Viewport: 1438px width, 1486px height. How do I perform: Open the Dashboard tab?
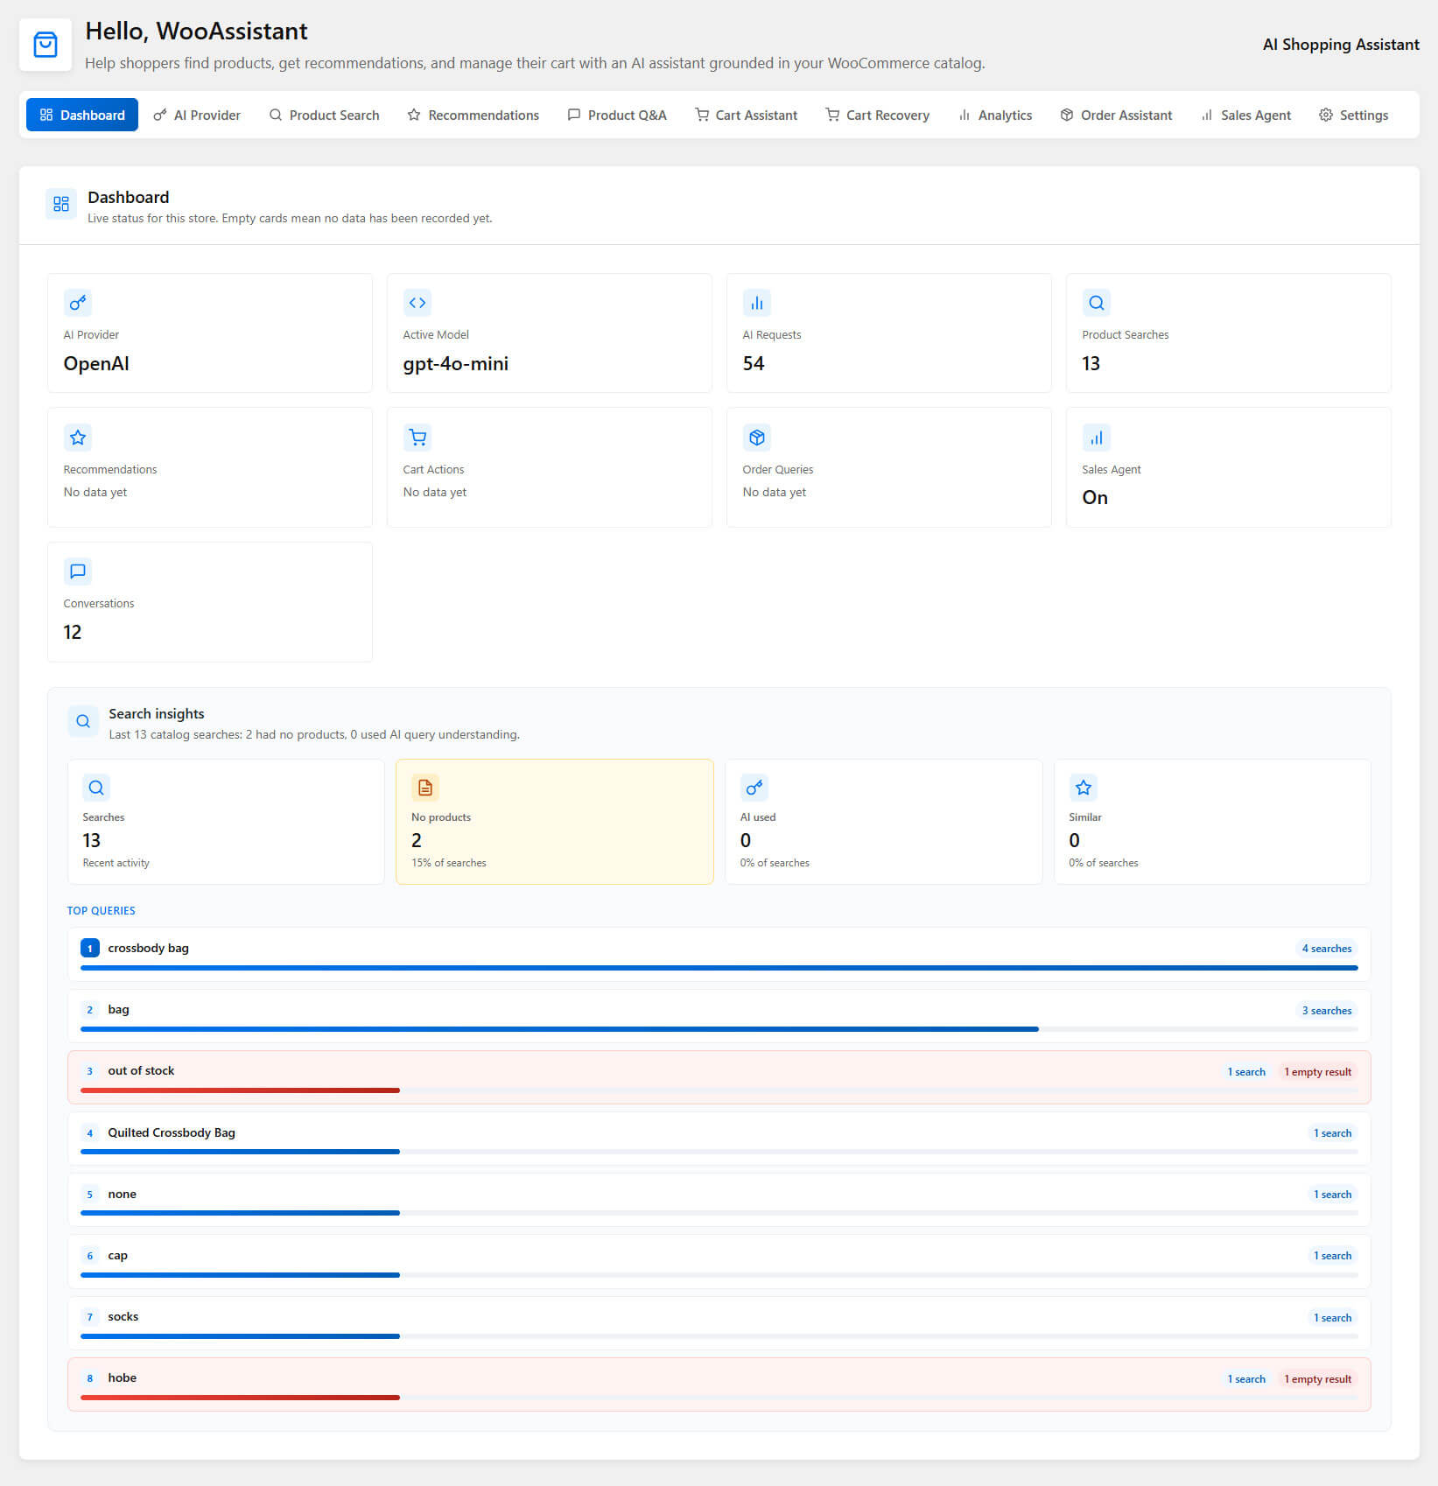click(82, 115)
